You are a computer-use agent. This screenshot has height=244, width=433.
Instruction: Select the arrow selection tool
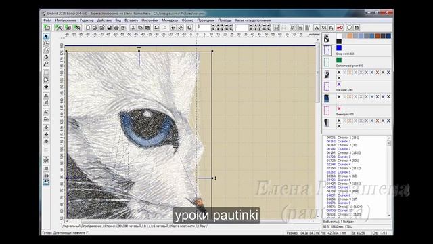(x=46, y=36)
